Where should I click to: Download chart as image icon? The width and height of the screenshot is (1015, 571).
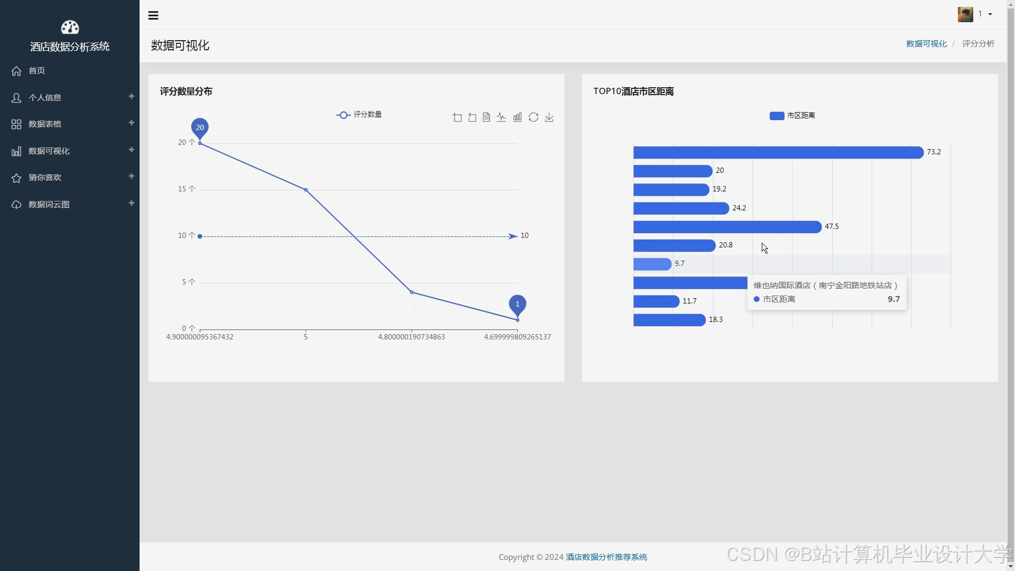tap(549, 117)
